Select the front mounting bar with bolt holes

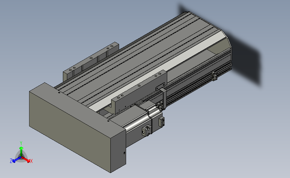pyautogui.click(x=139, y=92)
